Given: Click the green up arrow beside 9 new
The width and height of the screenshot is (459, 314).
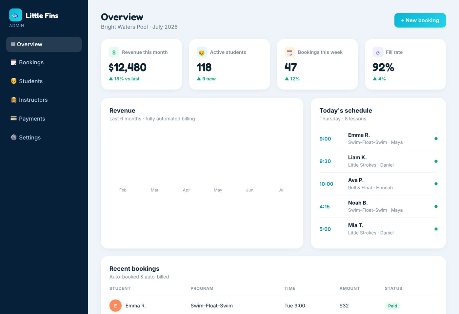Looking at the screenshot, I should (x=199, y=79).
